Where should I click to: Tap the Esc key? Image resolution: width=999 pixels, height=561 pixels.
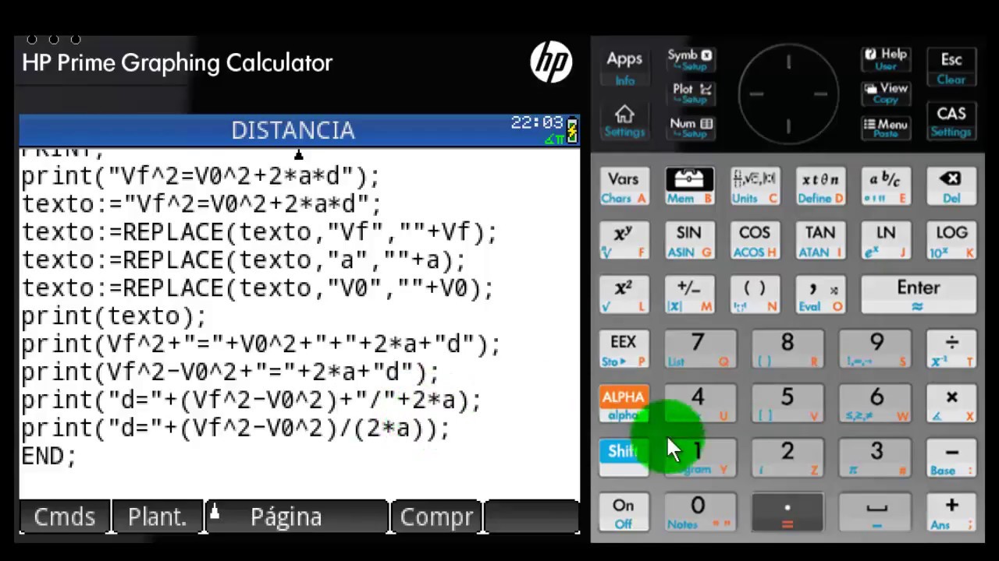(951, 67)
